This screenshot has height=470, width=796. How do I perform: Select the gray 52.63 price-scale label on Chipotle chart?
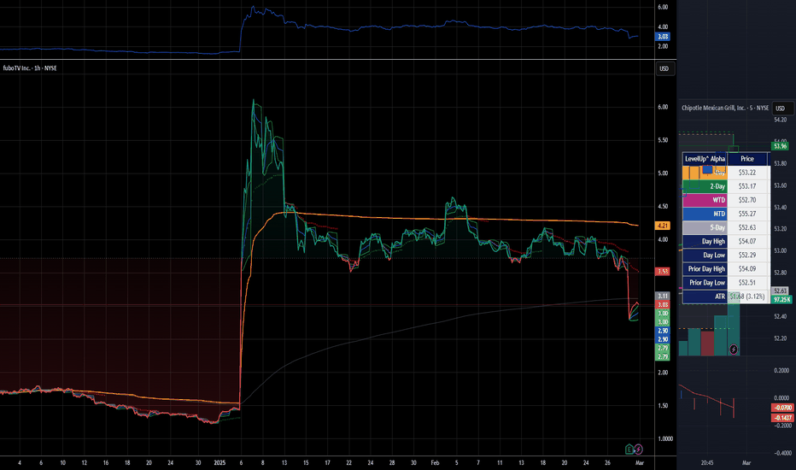click(781, 291)
